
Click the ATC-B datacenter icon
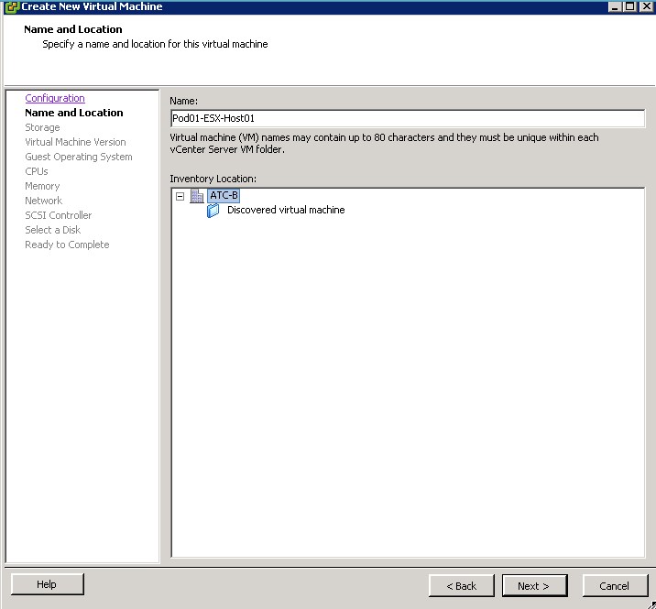pos(197,196)
